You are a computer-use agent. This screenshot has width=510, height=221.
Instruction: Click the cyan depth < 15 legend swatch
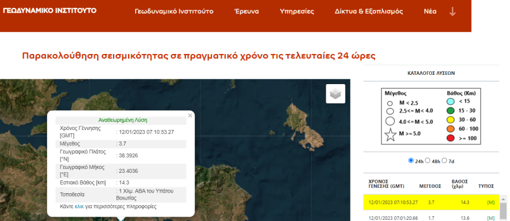[451, 102]
